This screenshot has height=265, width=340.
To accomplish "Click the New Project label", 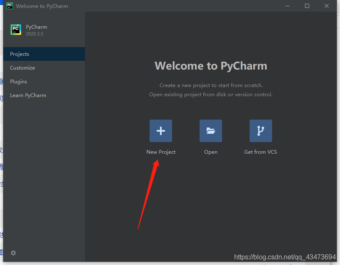I will click(161, 152).
